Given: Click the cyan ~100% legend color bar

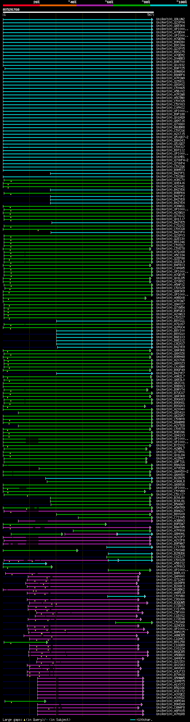Looking at the screenshot, I should (x=168, y=5).
